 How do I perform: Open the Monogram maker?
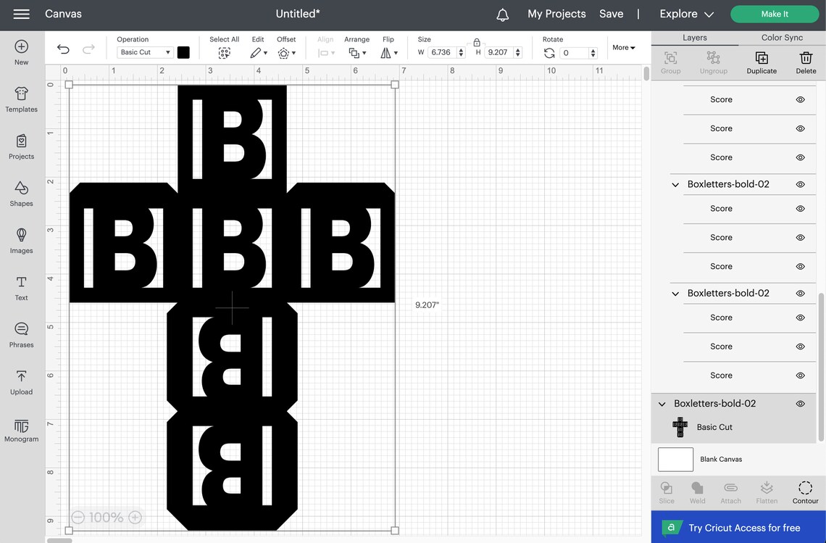coord(21,429)
